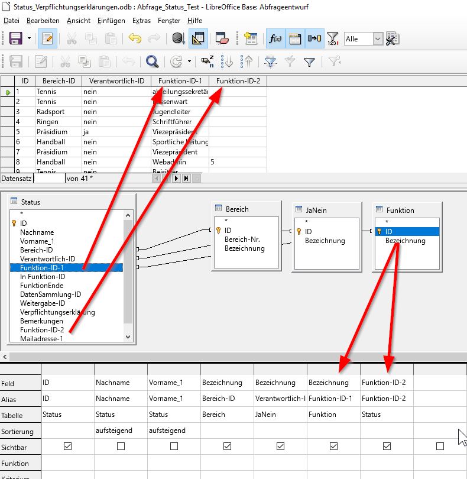Open the Ansicht menu

click(x=79, y=21)
